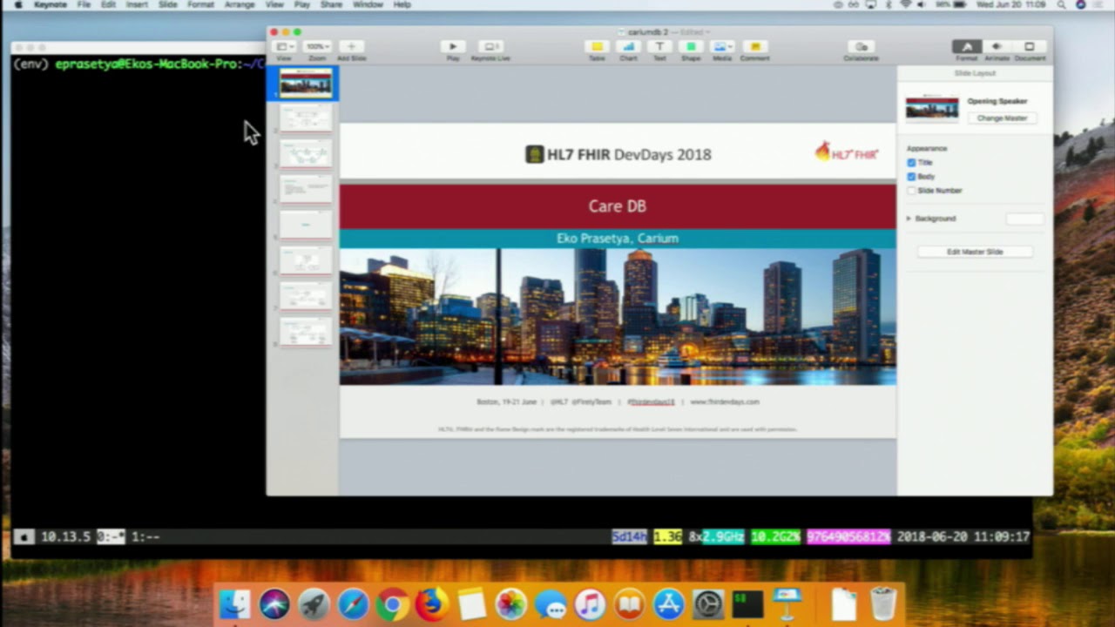Open Firefox from the Dock
This screenshot has width=1115, height=627.
(x=432, y=603)
